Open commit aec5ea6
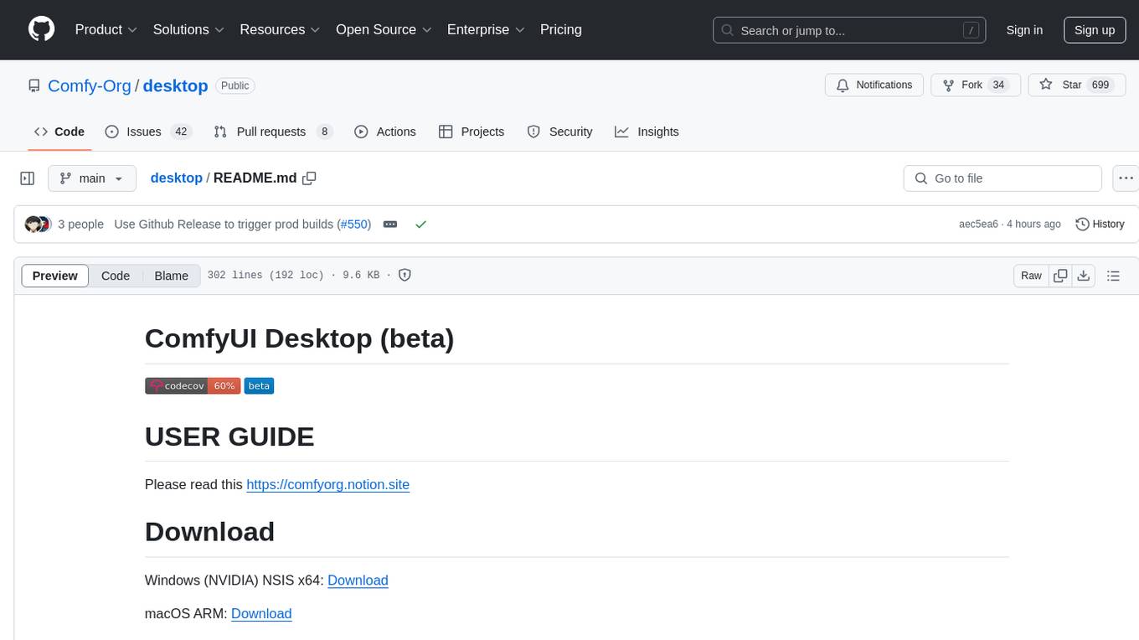This screenshot has height=640, width=1139. pos(978,225)
